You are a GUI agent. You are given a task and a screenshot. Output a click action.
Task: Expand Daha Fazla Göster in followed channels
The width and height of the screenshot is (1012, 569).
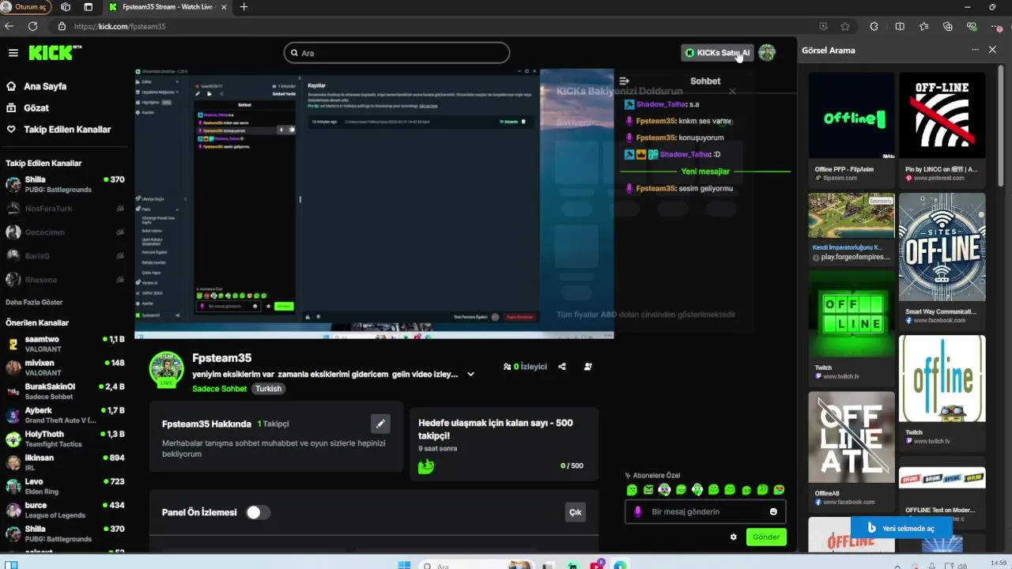34,302
